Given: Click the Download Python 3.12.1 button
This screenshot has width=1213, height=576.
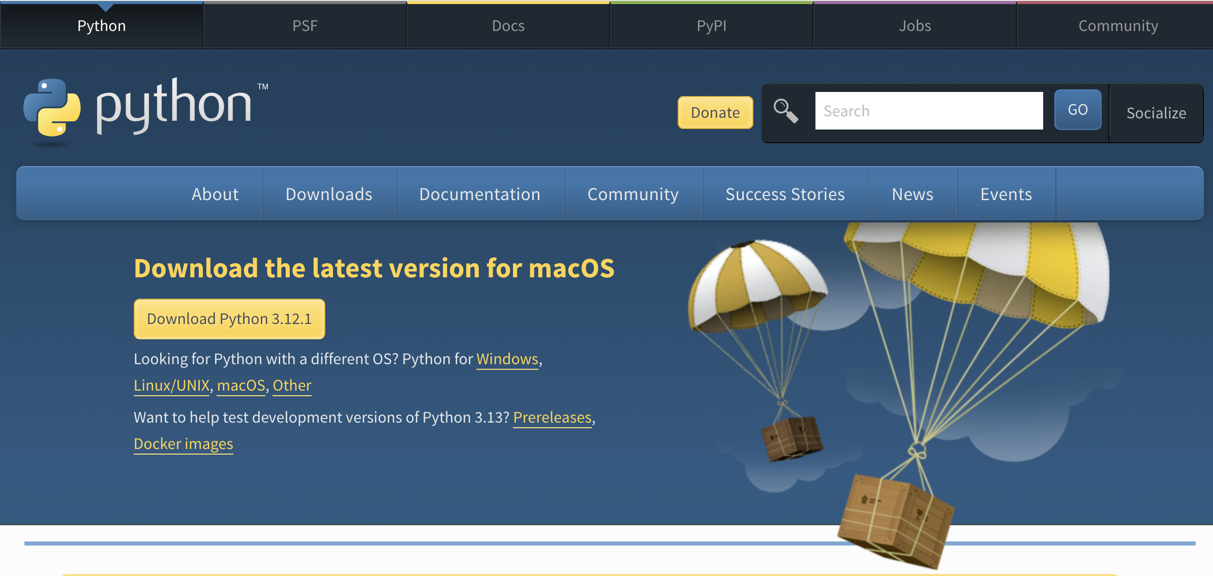Looking at the screenshot, I should pos(229,319).
